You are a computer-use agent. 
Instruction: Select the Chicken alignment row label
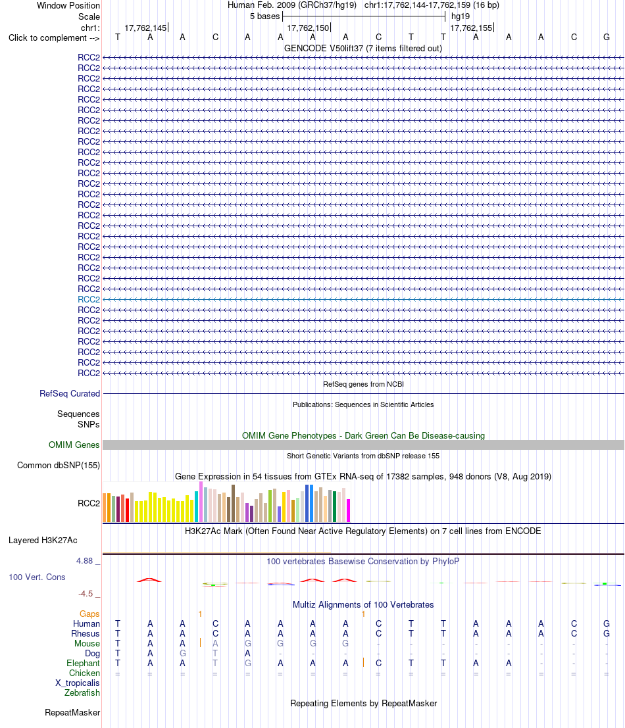[84, 673]
